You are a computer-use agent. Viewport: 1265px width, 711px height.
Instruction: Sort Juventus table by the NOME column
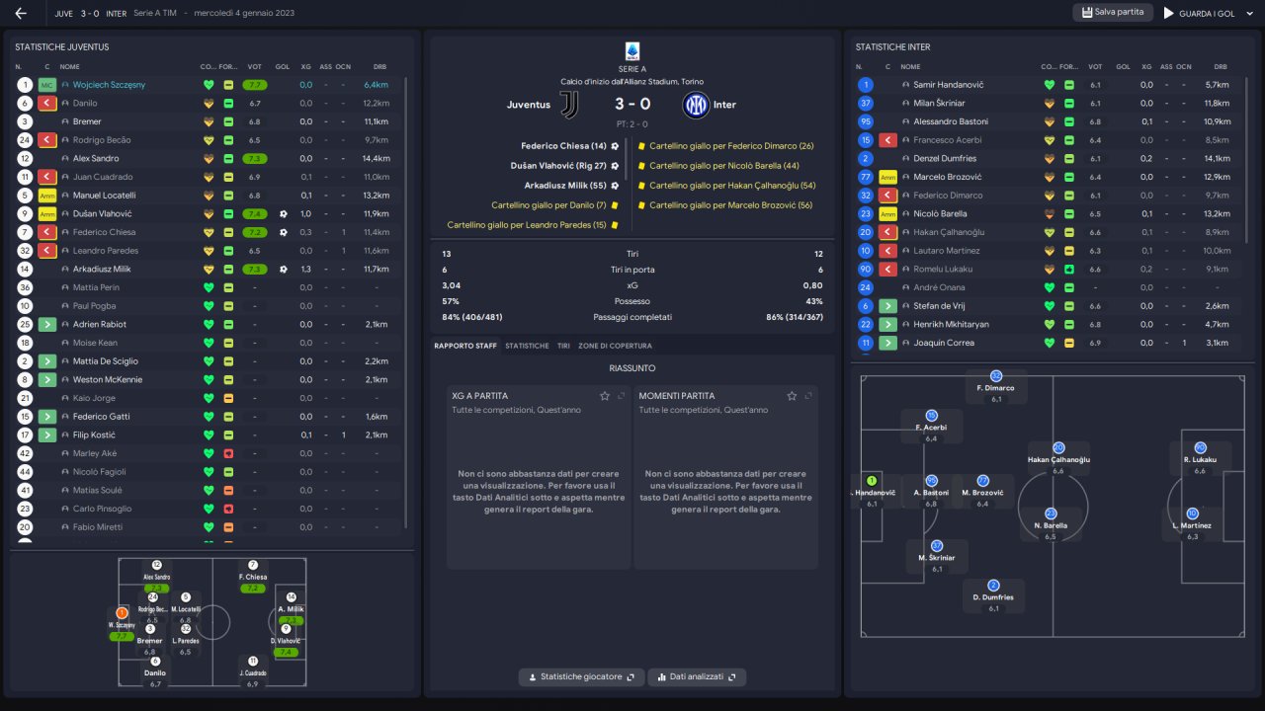pos(70,66)
